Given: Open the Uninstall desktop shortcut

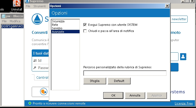Looking at the screenshot, I should point(16,6).
